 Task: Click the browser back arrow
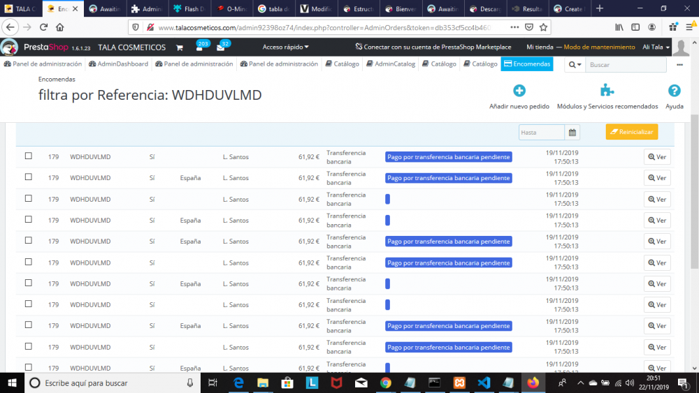10,27
